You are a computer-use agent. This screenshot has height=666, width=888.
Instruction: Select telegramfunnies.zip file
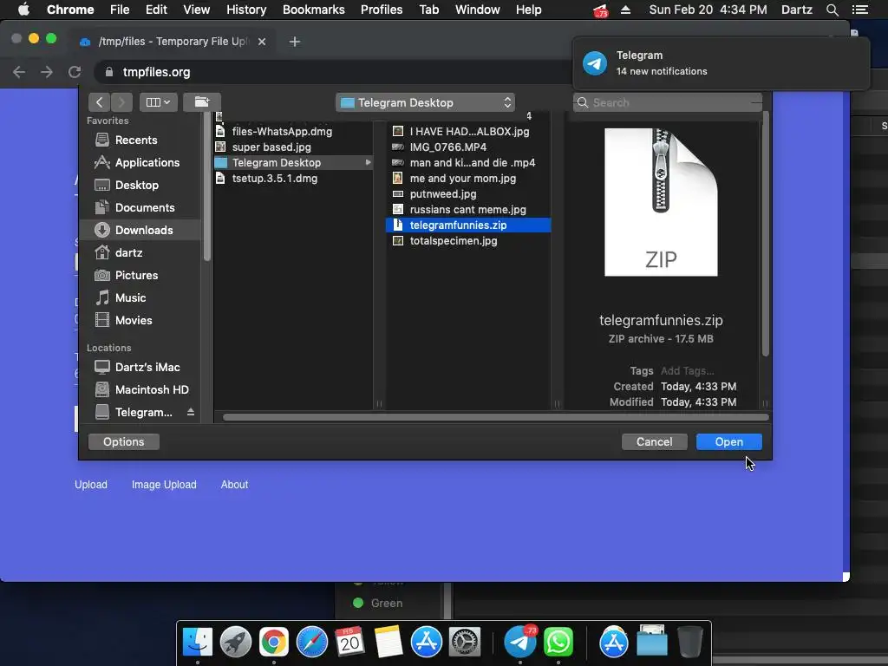point(468,225)
